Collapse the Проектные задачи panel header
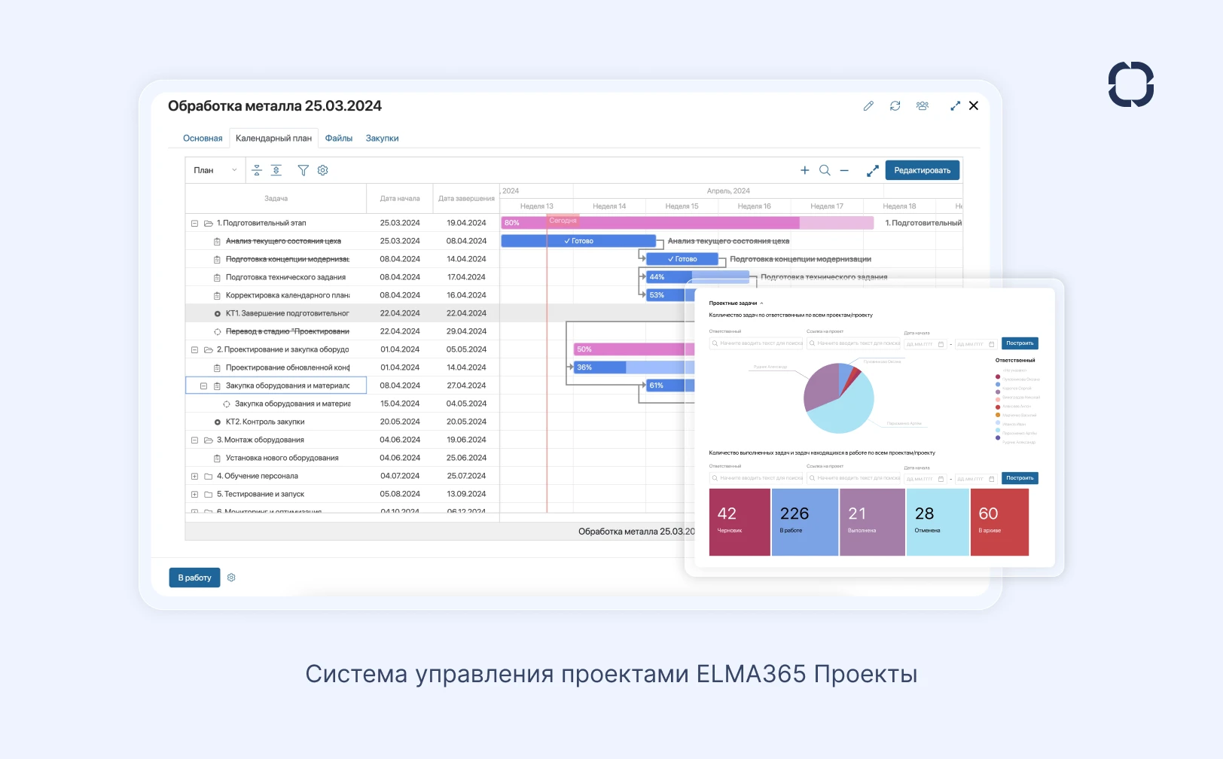This screenshot has height=759, width=1223. click(x=761, y=302)
